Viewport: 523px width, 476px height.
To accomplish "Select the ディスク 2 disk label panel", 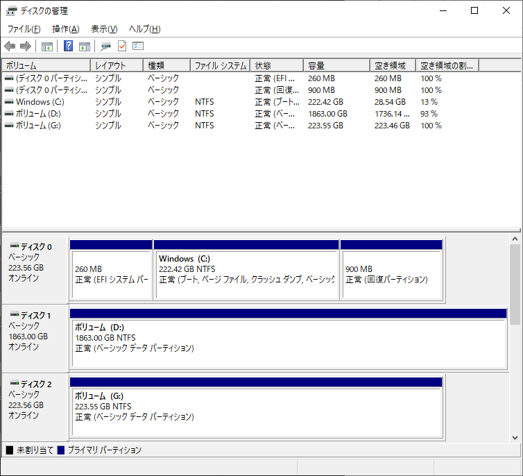I will (x=35, y=407).
